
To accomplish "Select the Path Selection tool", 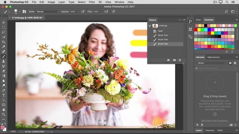I will pos(4,100).
